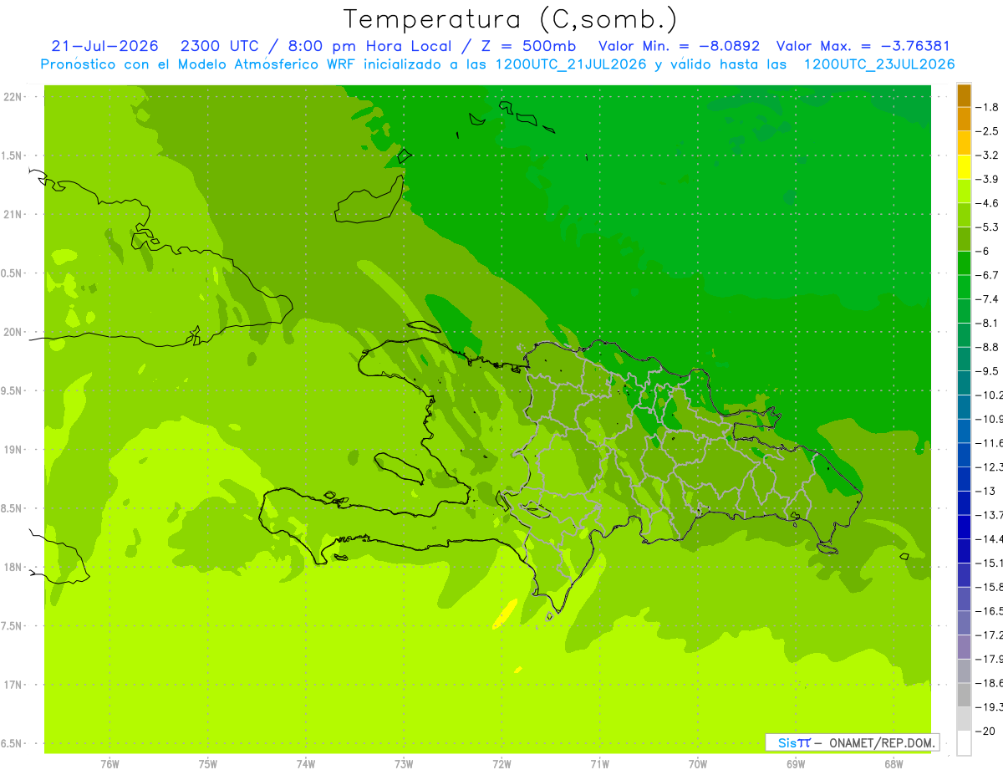Click the latitude label "21N"
This screenshot has height=775, width=1003.
click(13, 215)
